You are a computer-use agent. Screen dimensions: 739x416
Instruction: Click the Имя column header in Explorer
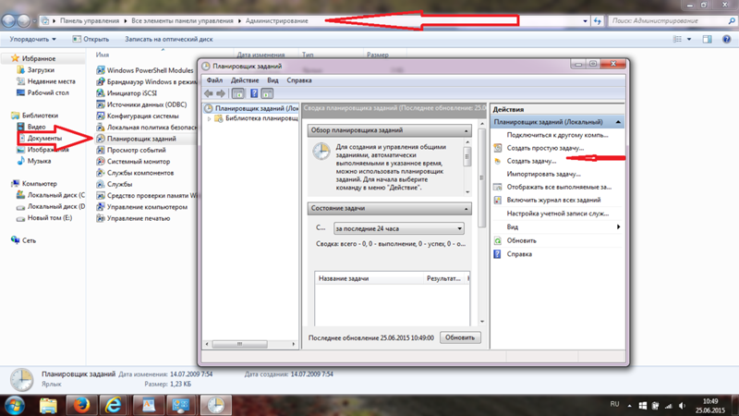point(103,55)
